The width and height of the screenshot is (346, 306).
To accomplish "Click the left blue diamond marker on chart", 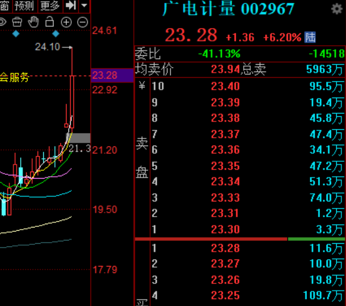I will coord(16,34).
